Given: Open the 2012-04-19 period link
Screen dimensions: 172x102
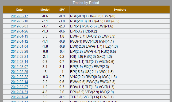Looking at the screenshot, I should [20, 36].
